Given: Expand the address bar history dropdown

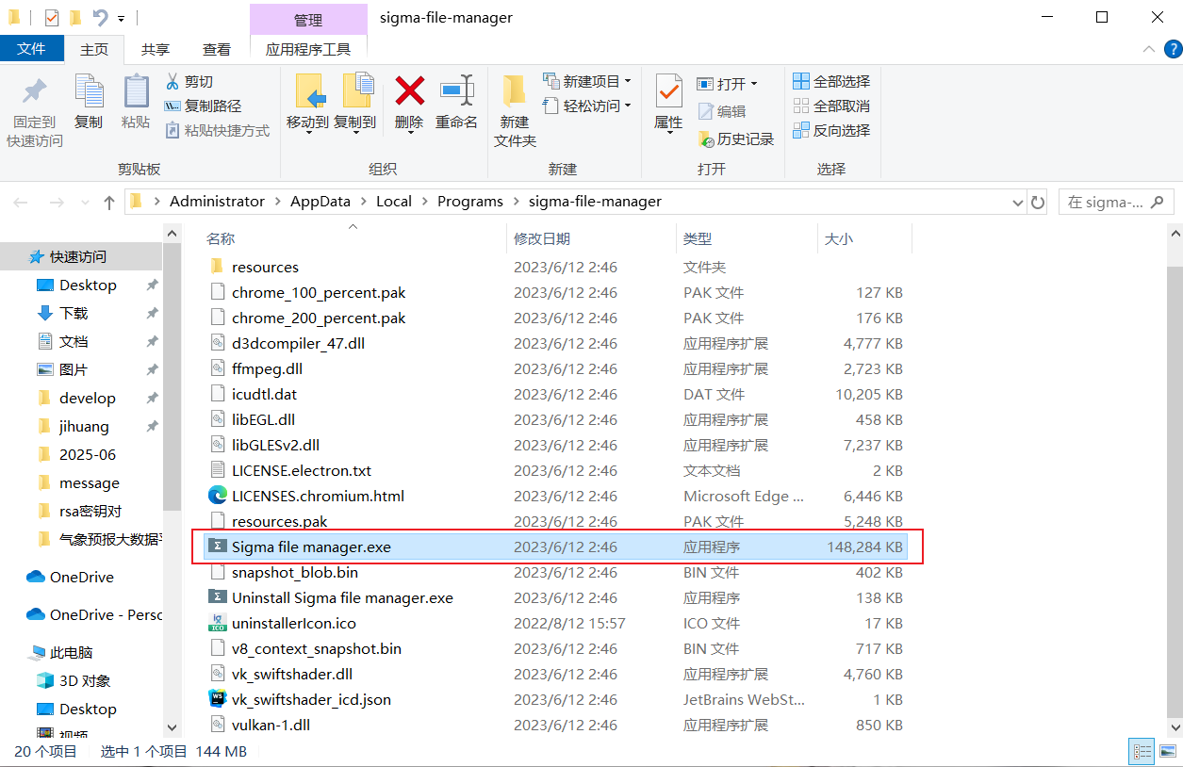Looking at the screenshot, I should point(1017,202).
